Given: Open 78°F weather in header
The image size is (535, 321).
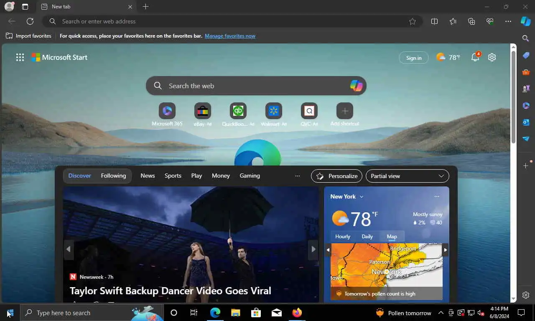Looking at the screenshot, I should 448,57.
